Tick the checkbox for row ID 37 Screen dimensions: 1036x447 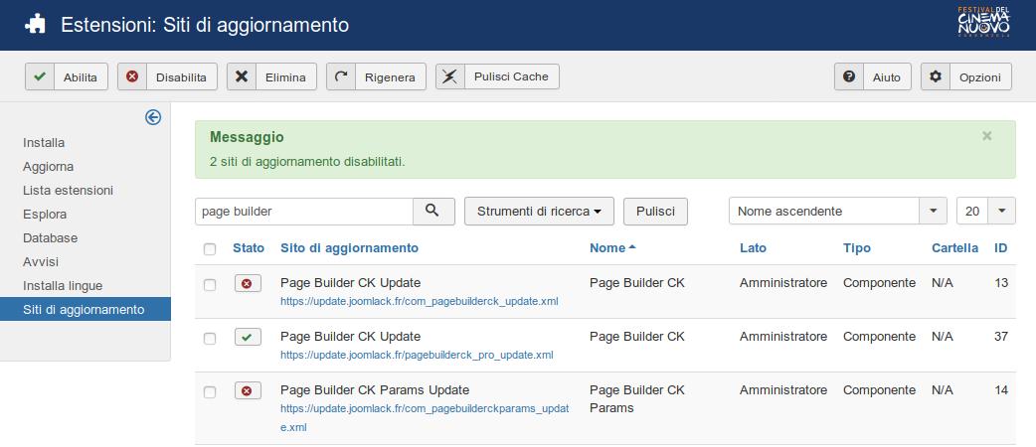(210, 338)
